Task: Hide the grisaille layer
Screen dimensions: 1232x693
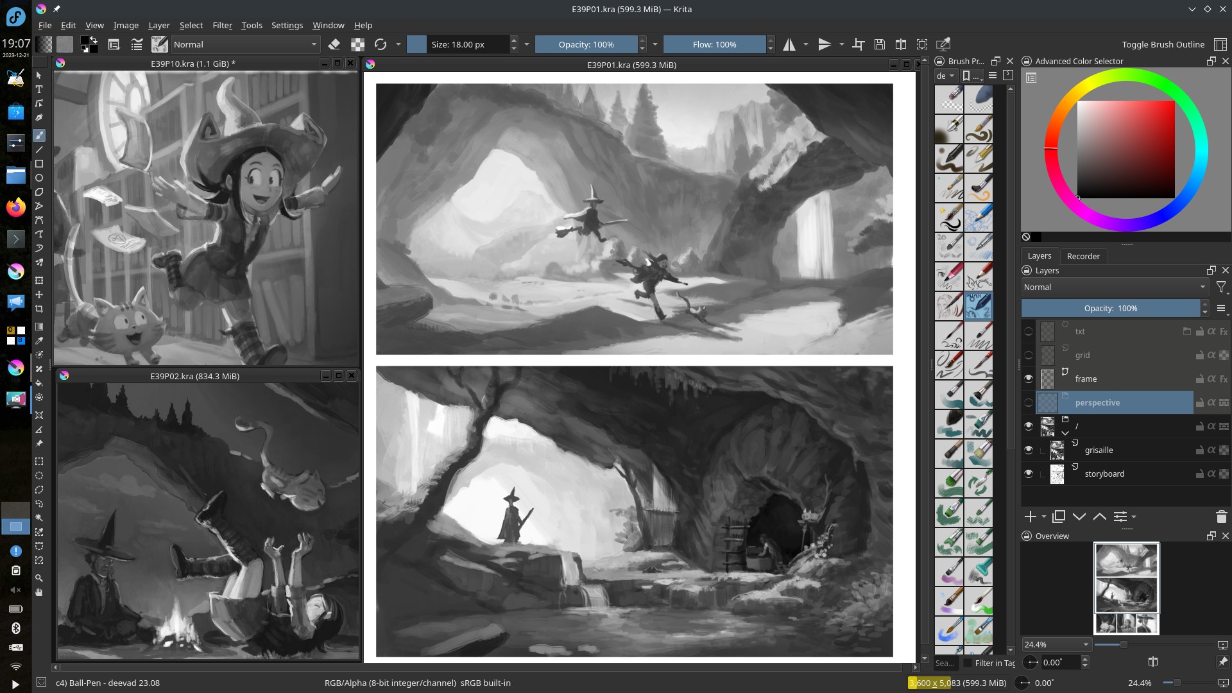Action: 1029,450
